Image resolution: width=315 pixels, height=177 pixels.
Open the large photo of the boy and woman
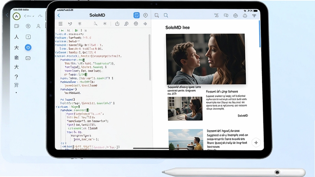[206, 59]
